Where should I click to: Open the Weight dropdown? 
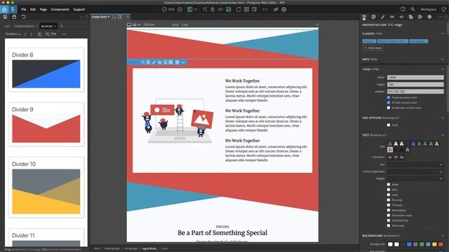(x=415, y=178)
